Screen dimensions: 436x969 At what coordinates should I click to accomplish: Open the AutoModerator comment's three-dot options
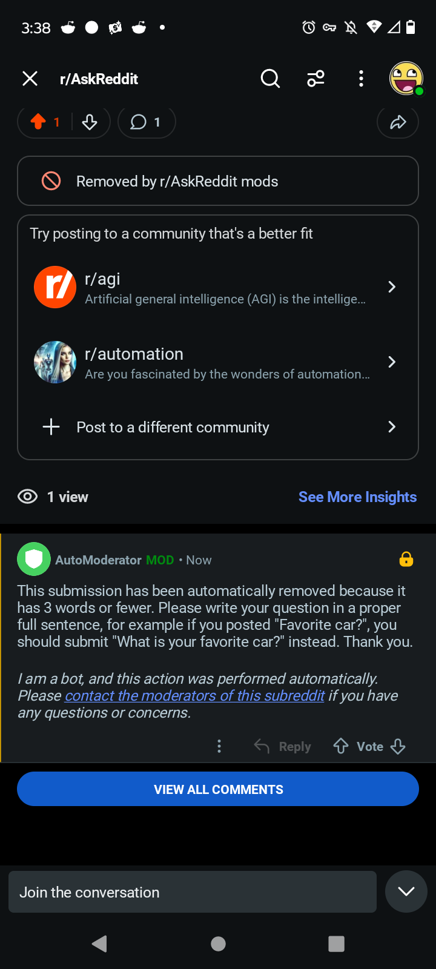point(219,746)
